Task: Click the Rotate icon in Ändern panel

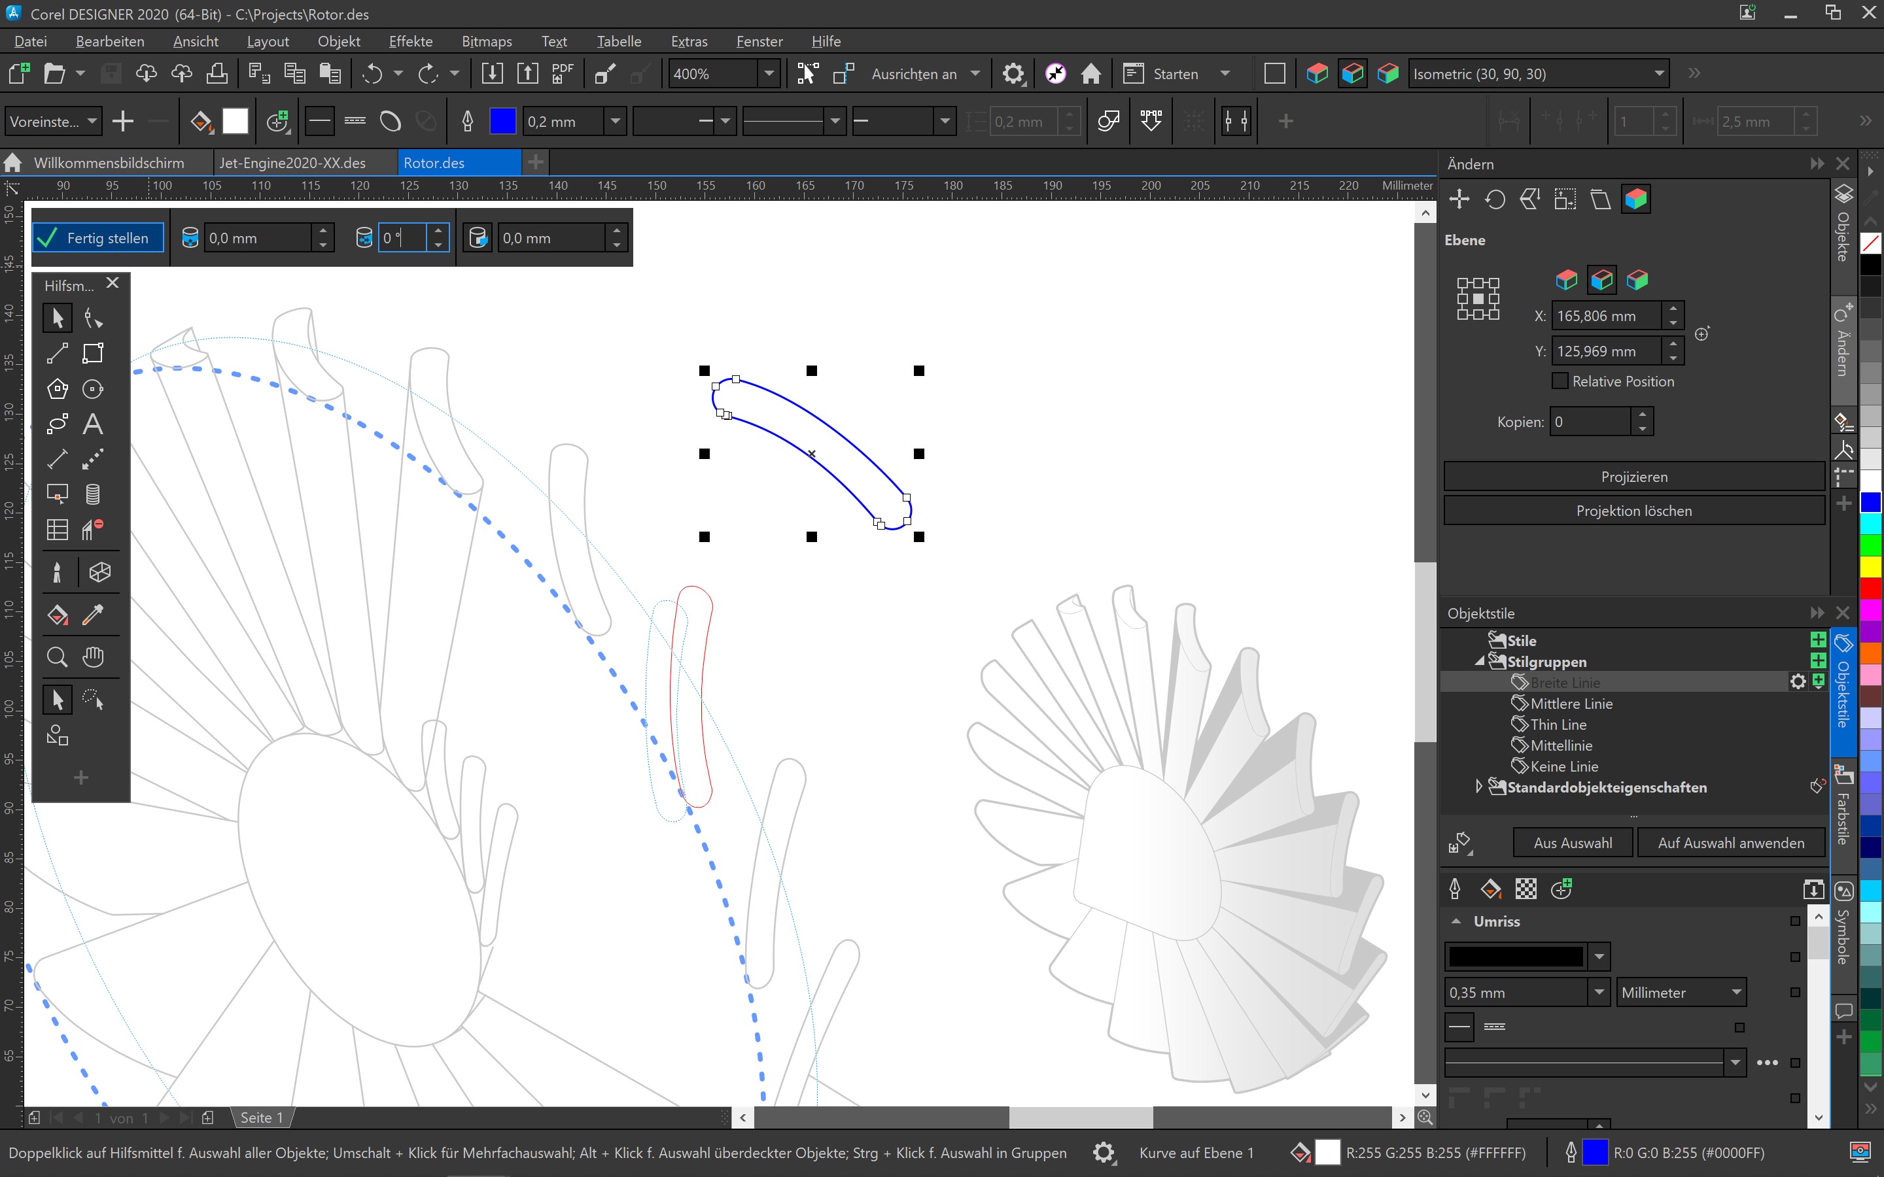Action: coord(1494,199)
